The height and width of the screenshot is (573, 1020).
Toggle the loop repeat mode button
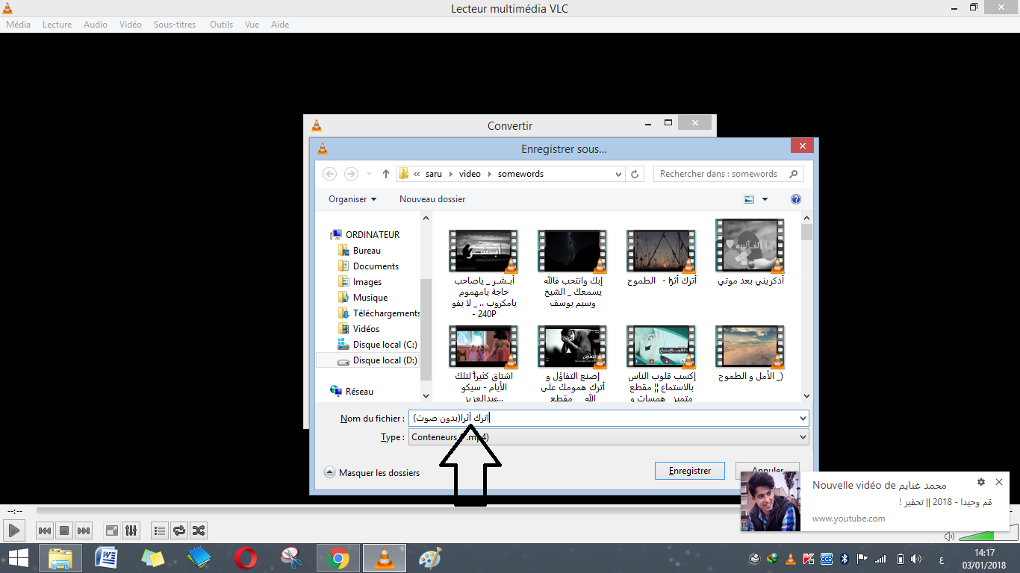[179, 531]
